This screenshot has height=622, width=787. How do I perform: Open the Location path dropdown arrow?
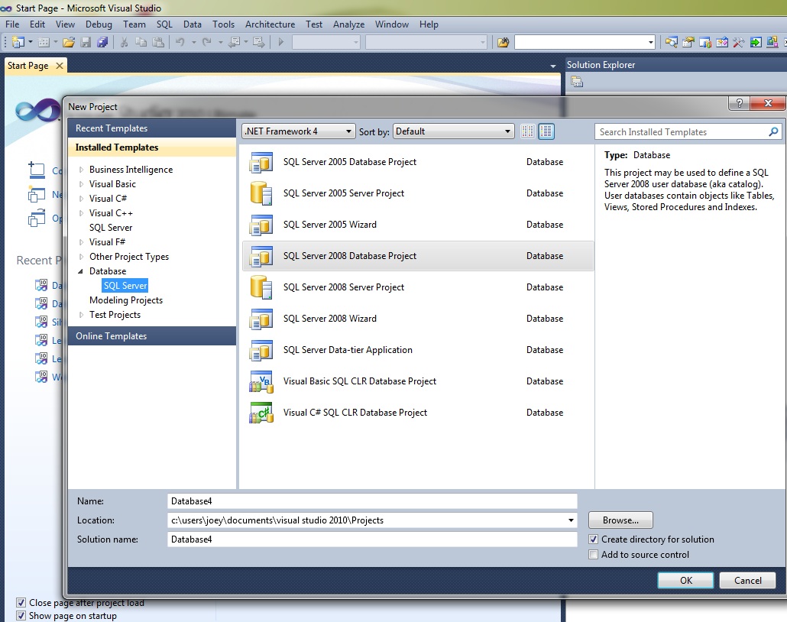(x=571, y=520)
